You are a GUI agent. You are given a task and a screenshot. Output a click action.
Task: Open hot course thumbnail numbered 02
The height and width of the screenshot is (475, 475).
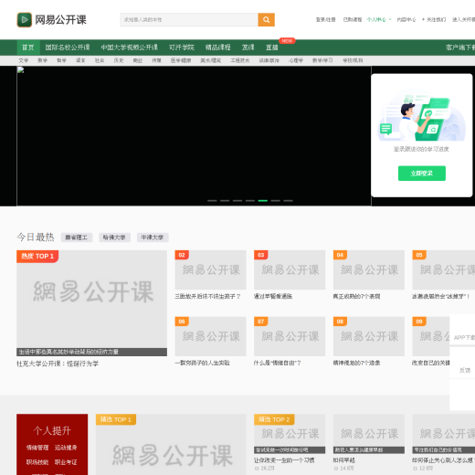coord(210,269)
